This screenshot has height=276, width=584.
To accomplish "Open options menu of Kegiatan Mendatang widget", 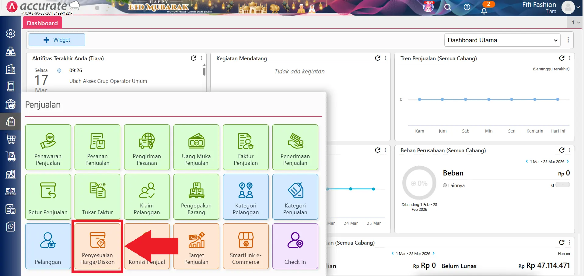I will [386, 58].
